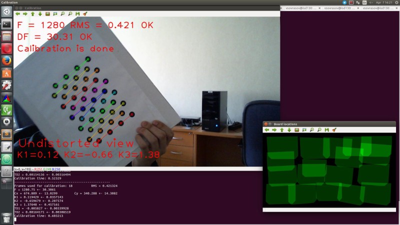Zoom in on the Board locations view

click(x=312, y=129)
